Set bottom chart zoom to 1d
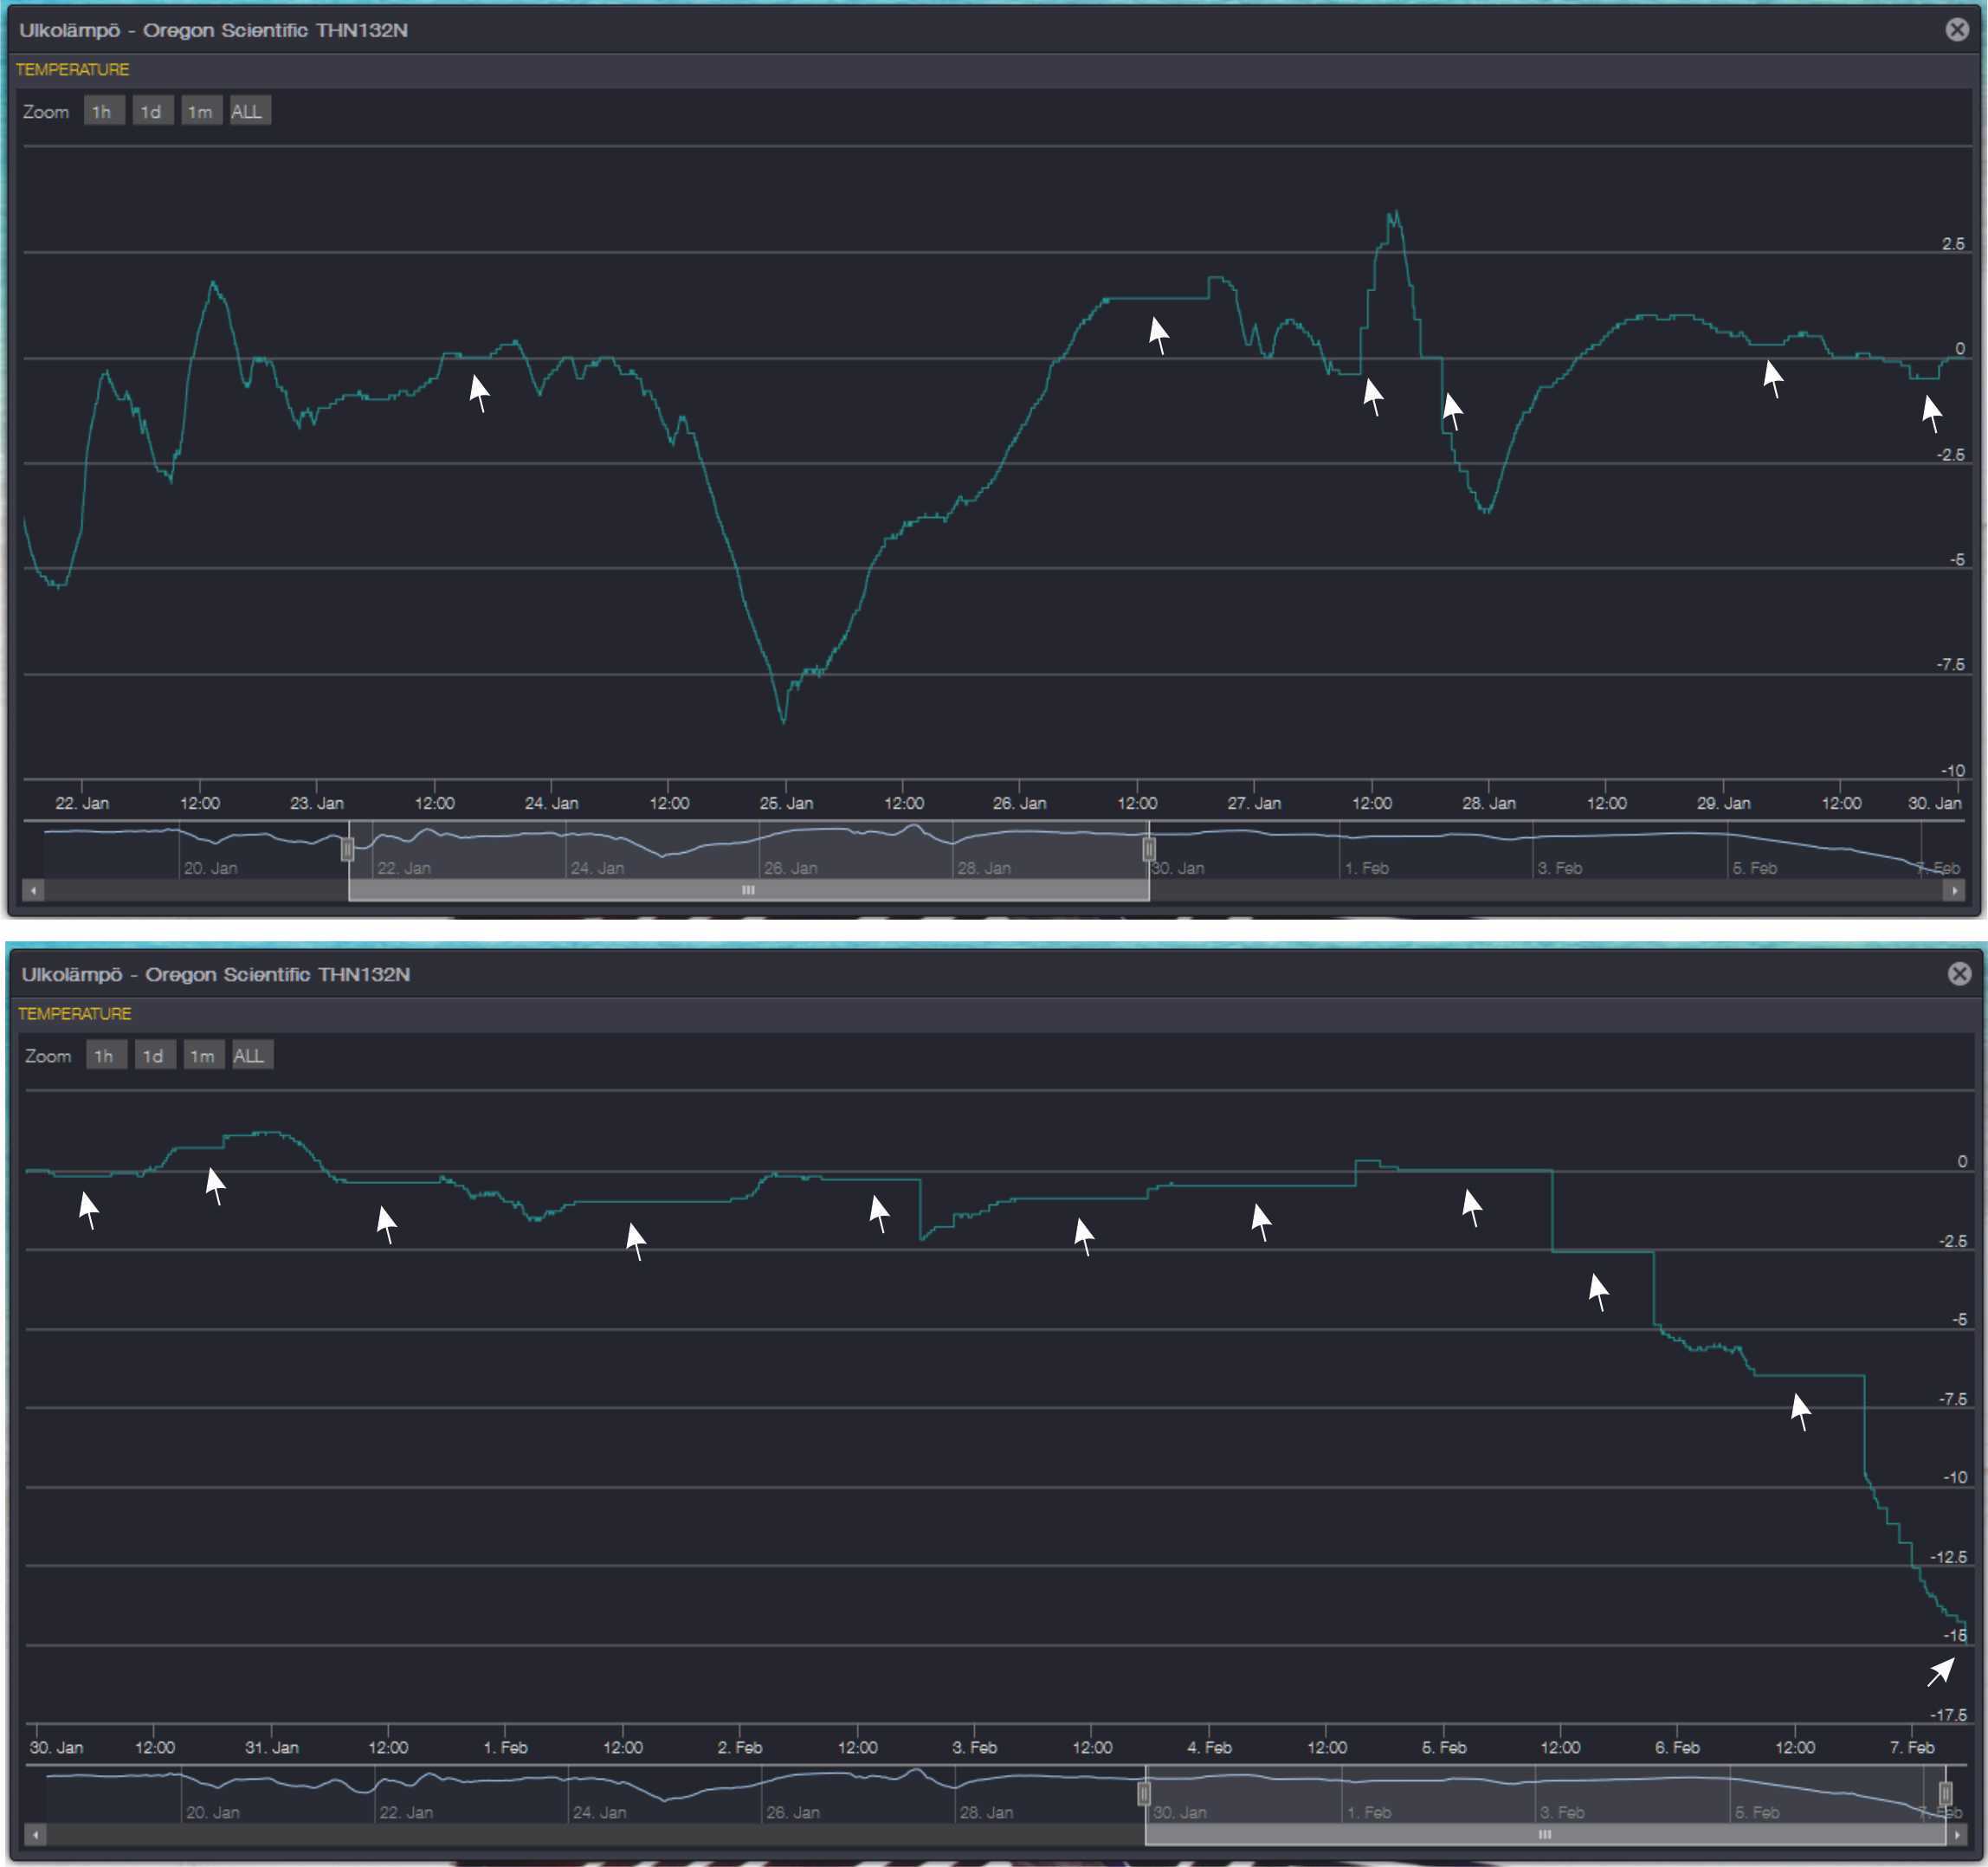Viewport: 1988px width, 1867px height. point(154,1055)
